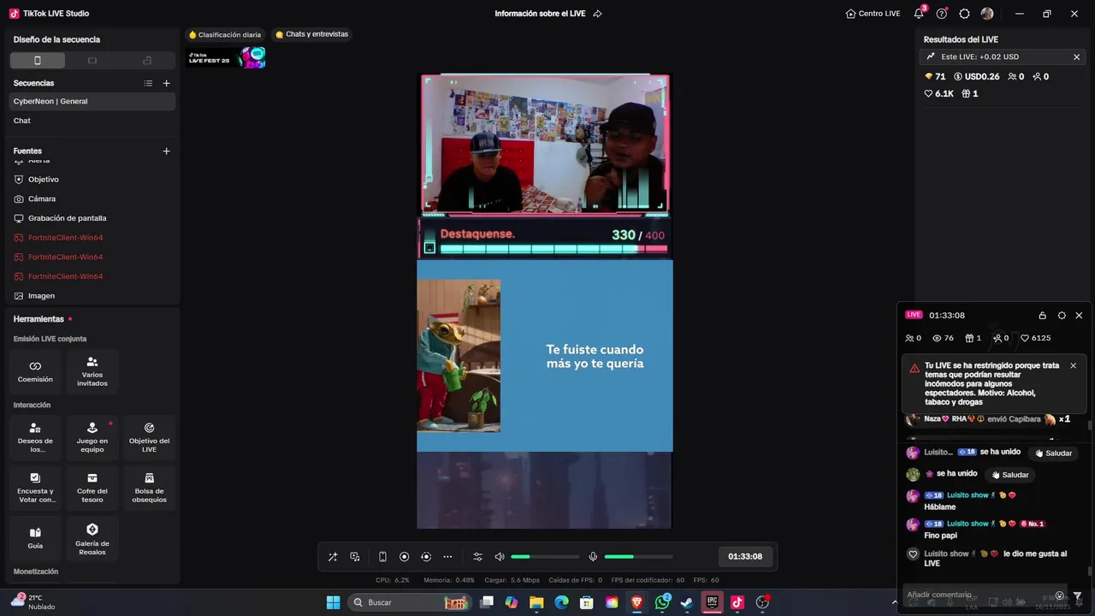Open the Varios invitados tool
Viewport: 1095px width, 616px height.
tap(92, 371)
